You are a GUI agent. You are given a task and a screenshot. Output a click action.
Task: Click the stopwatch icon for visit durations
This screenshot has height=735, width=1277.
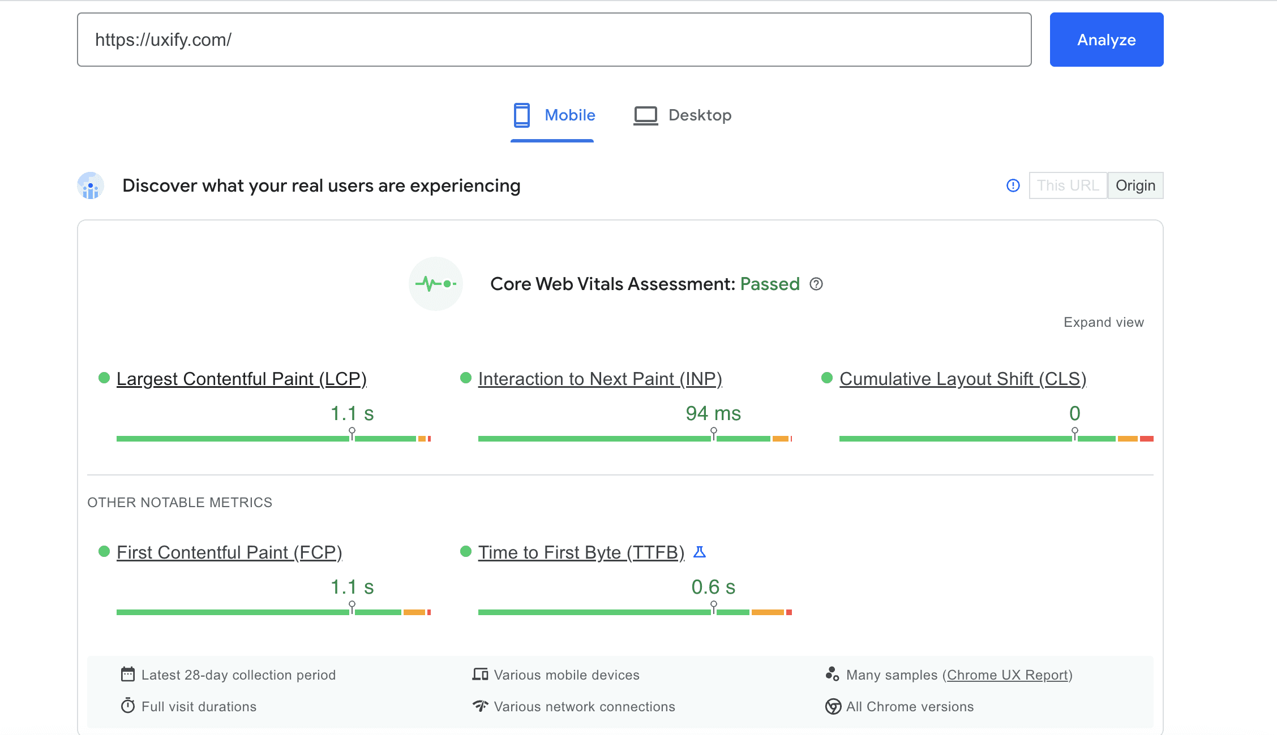pos(128,706)
